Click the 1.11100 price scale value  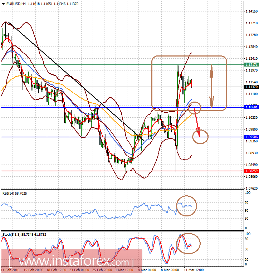click(x=251, y=94)
